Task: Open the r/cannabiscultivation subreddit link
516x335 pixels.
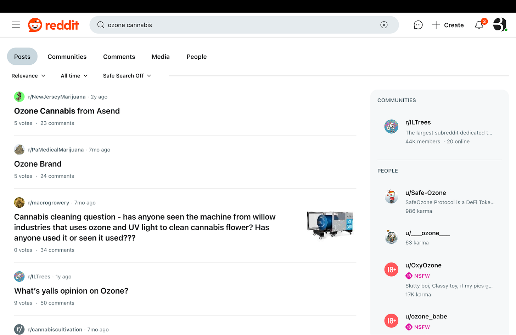Action: pos(55,329)
